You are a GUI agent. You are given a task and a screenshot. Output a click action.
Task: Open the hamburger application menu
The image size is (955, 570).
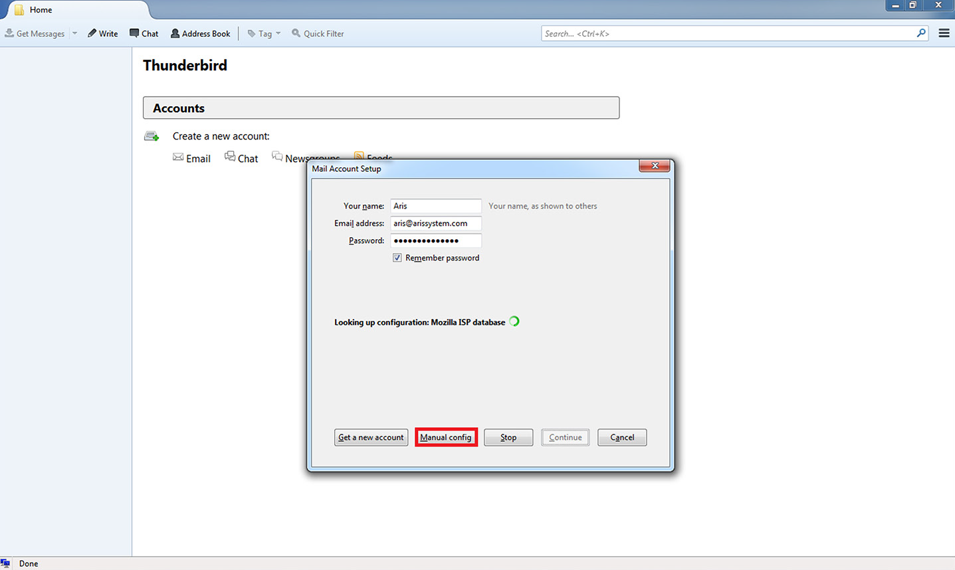[x=944, y=33]
